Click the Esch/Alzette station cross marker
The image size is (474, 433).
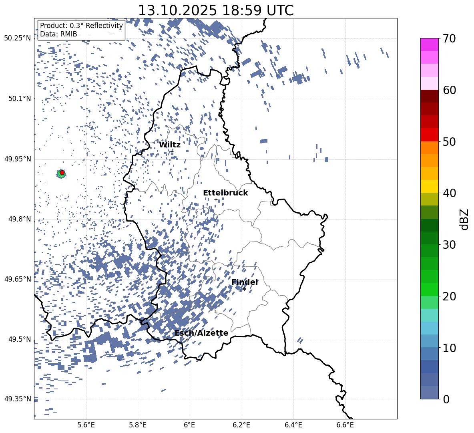click(187, 340)
